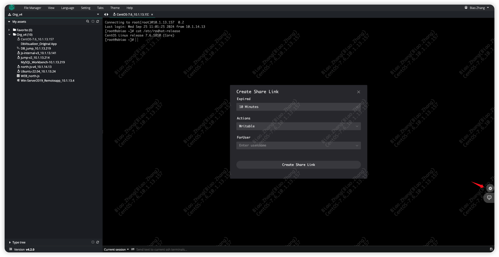Click the organization icon beside Org_v4
Screen dimensions: 499x257
(x=10, y=15)
